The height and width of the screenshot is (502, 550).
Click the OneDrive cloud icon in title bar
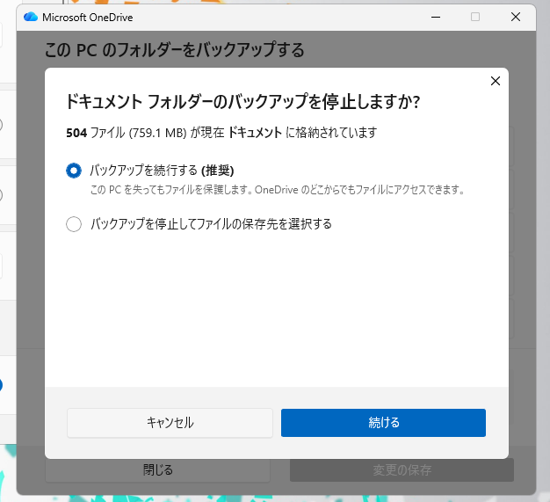coord(31,17)
